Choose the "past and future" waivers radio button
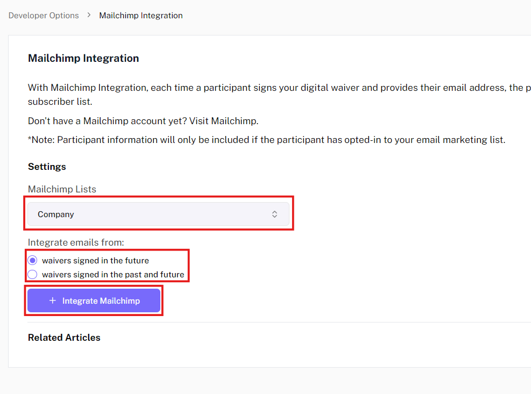The height and width of the screenshot is (394, 531). tap(33, 275)
